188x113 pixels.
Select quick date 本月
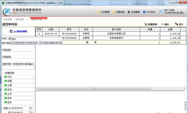pyautogui.click(x=19, y=90)
